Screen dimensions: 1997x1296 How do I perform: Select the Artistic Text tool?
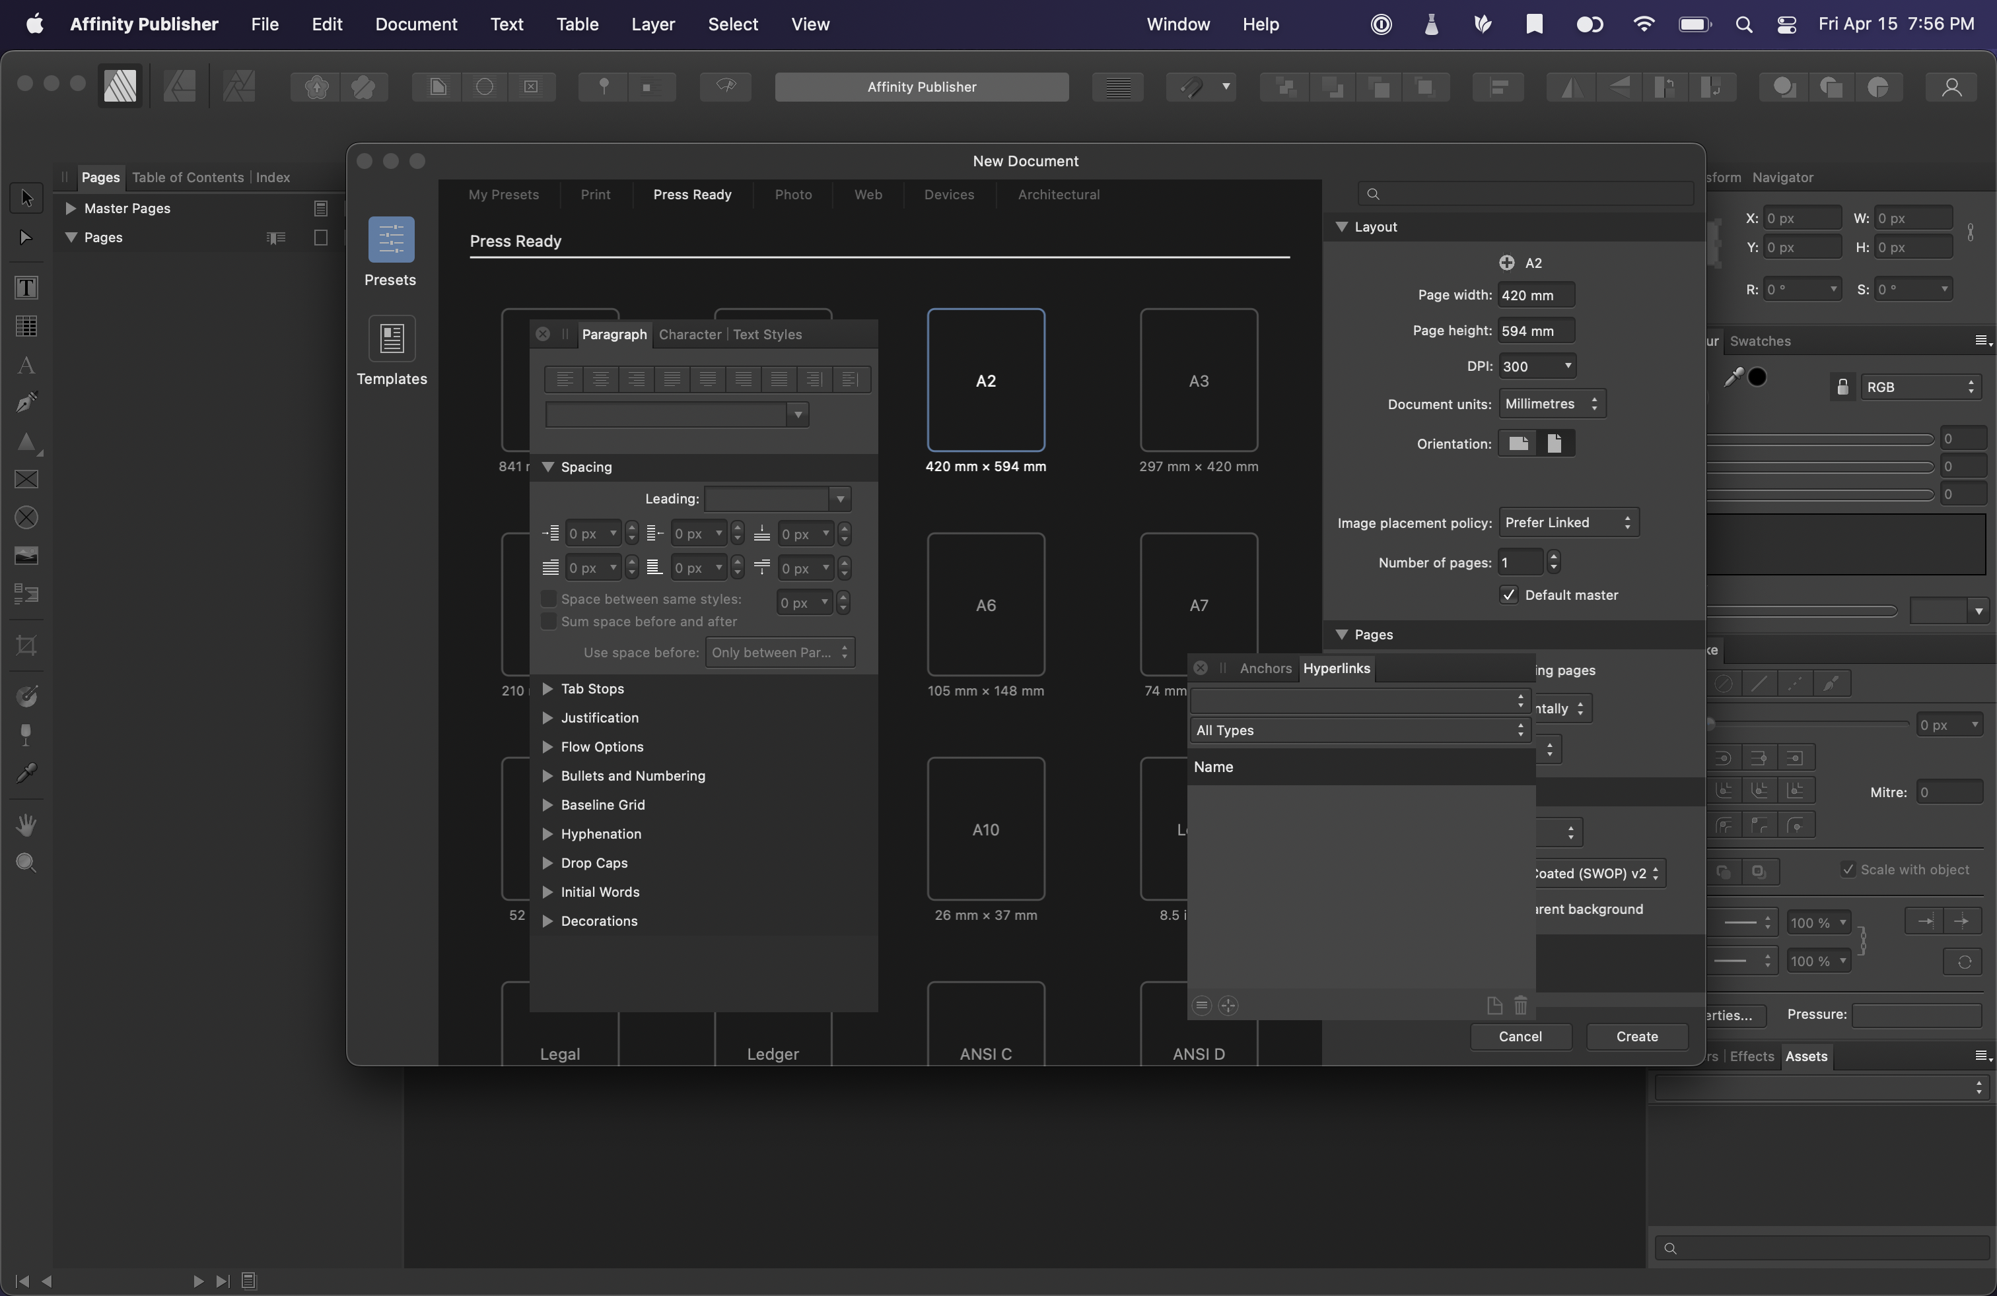[26, 366]
